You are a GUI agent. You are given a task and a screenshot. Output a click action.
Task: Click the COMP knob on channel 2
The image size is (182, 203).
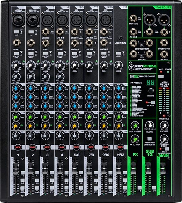point(31,77)
